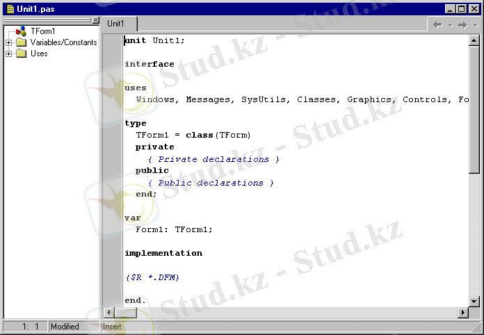The height and width of the screenshot is (335, 484).
Task: Click the Uses folder icon
Action: point(21,54)
